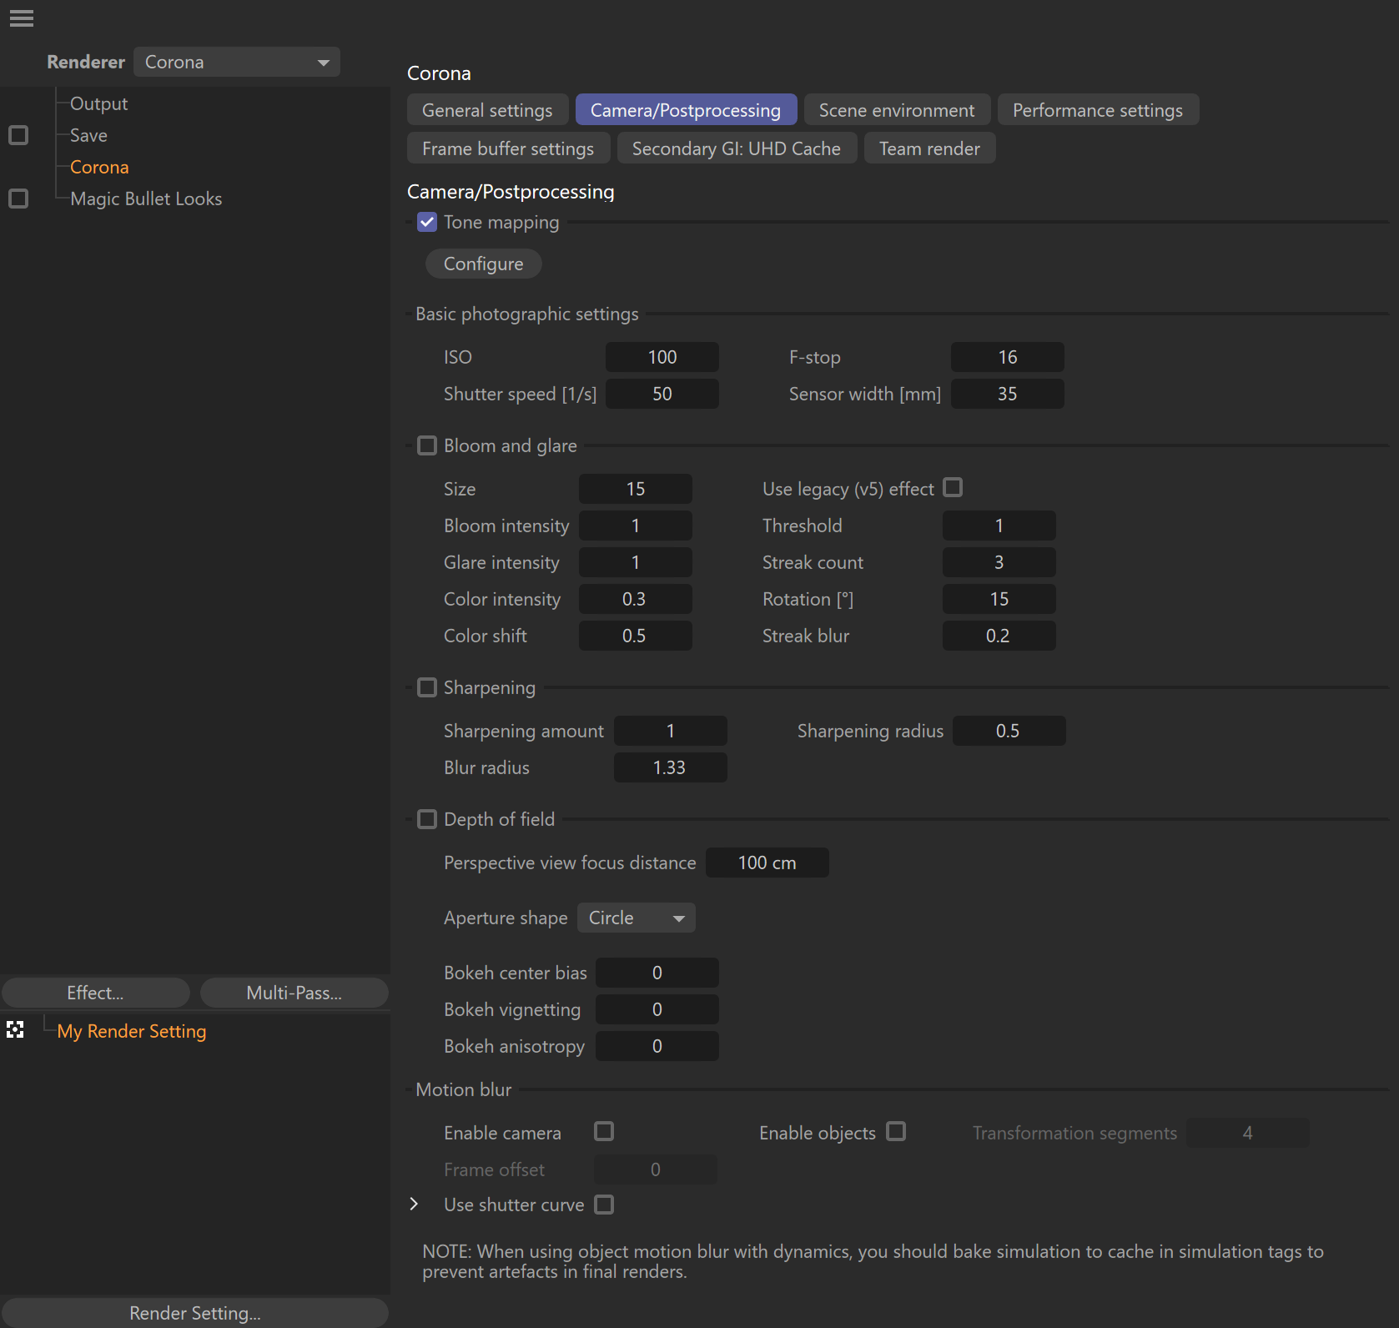The image size is (1399, 1328).
Task: Click the Blur radius field
Action: (671, 767)
